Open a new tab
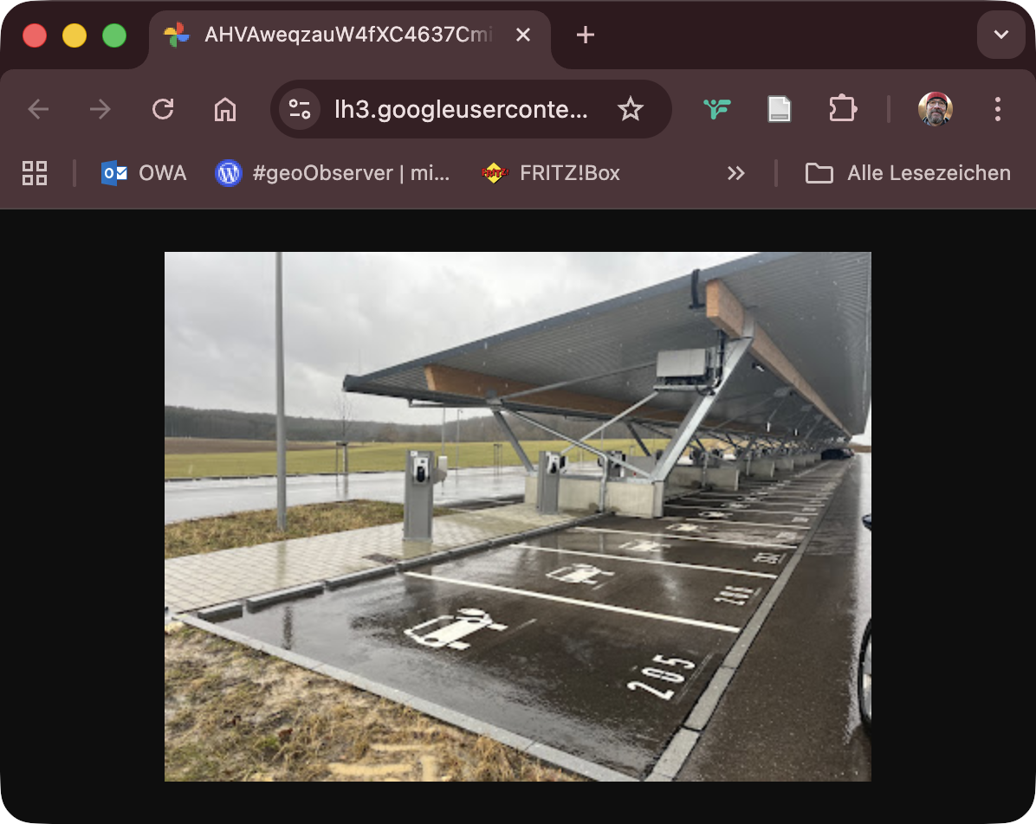 [x=586, y=35]
